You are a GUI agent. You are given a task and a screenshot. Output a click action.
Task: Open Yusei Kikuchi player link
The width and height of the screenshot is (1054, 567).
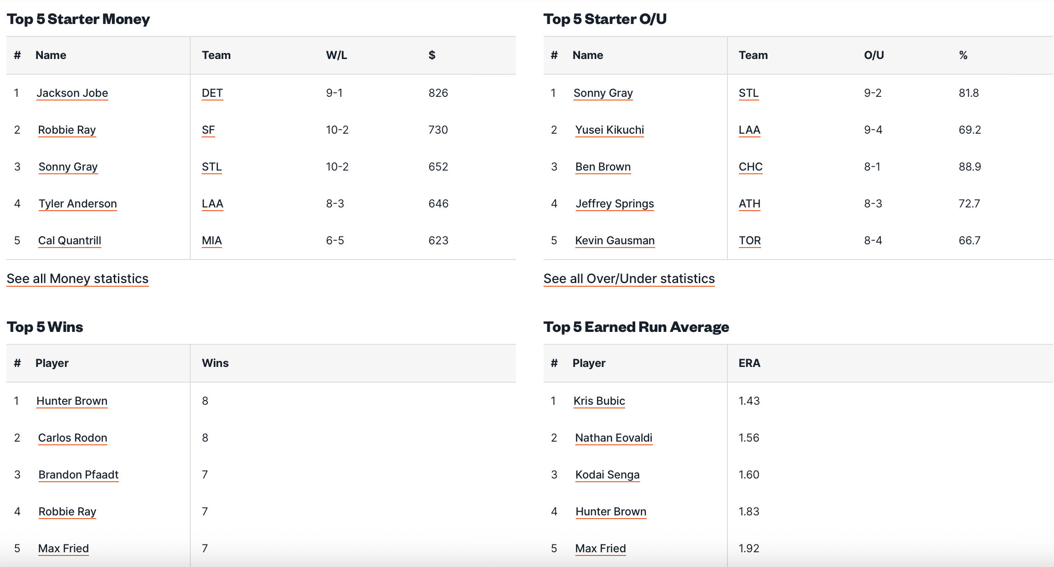click(609, 130)
